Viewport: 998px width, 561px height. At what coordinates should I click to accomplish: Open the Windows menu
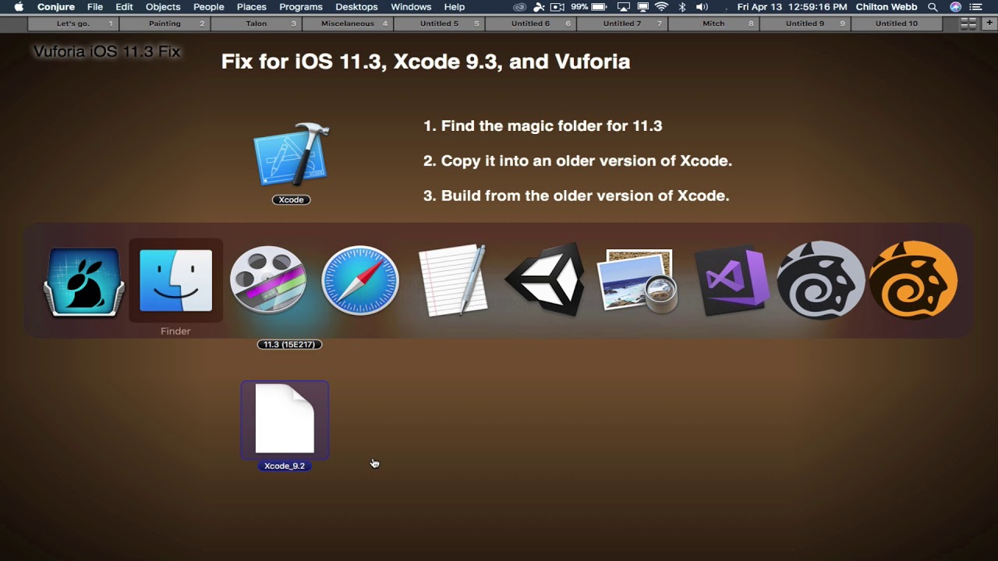click(x=411, y=7)
